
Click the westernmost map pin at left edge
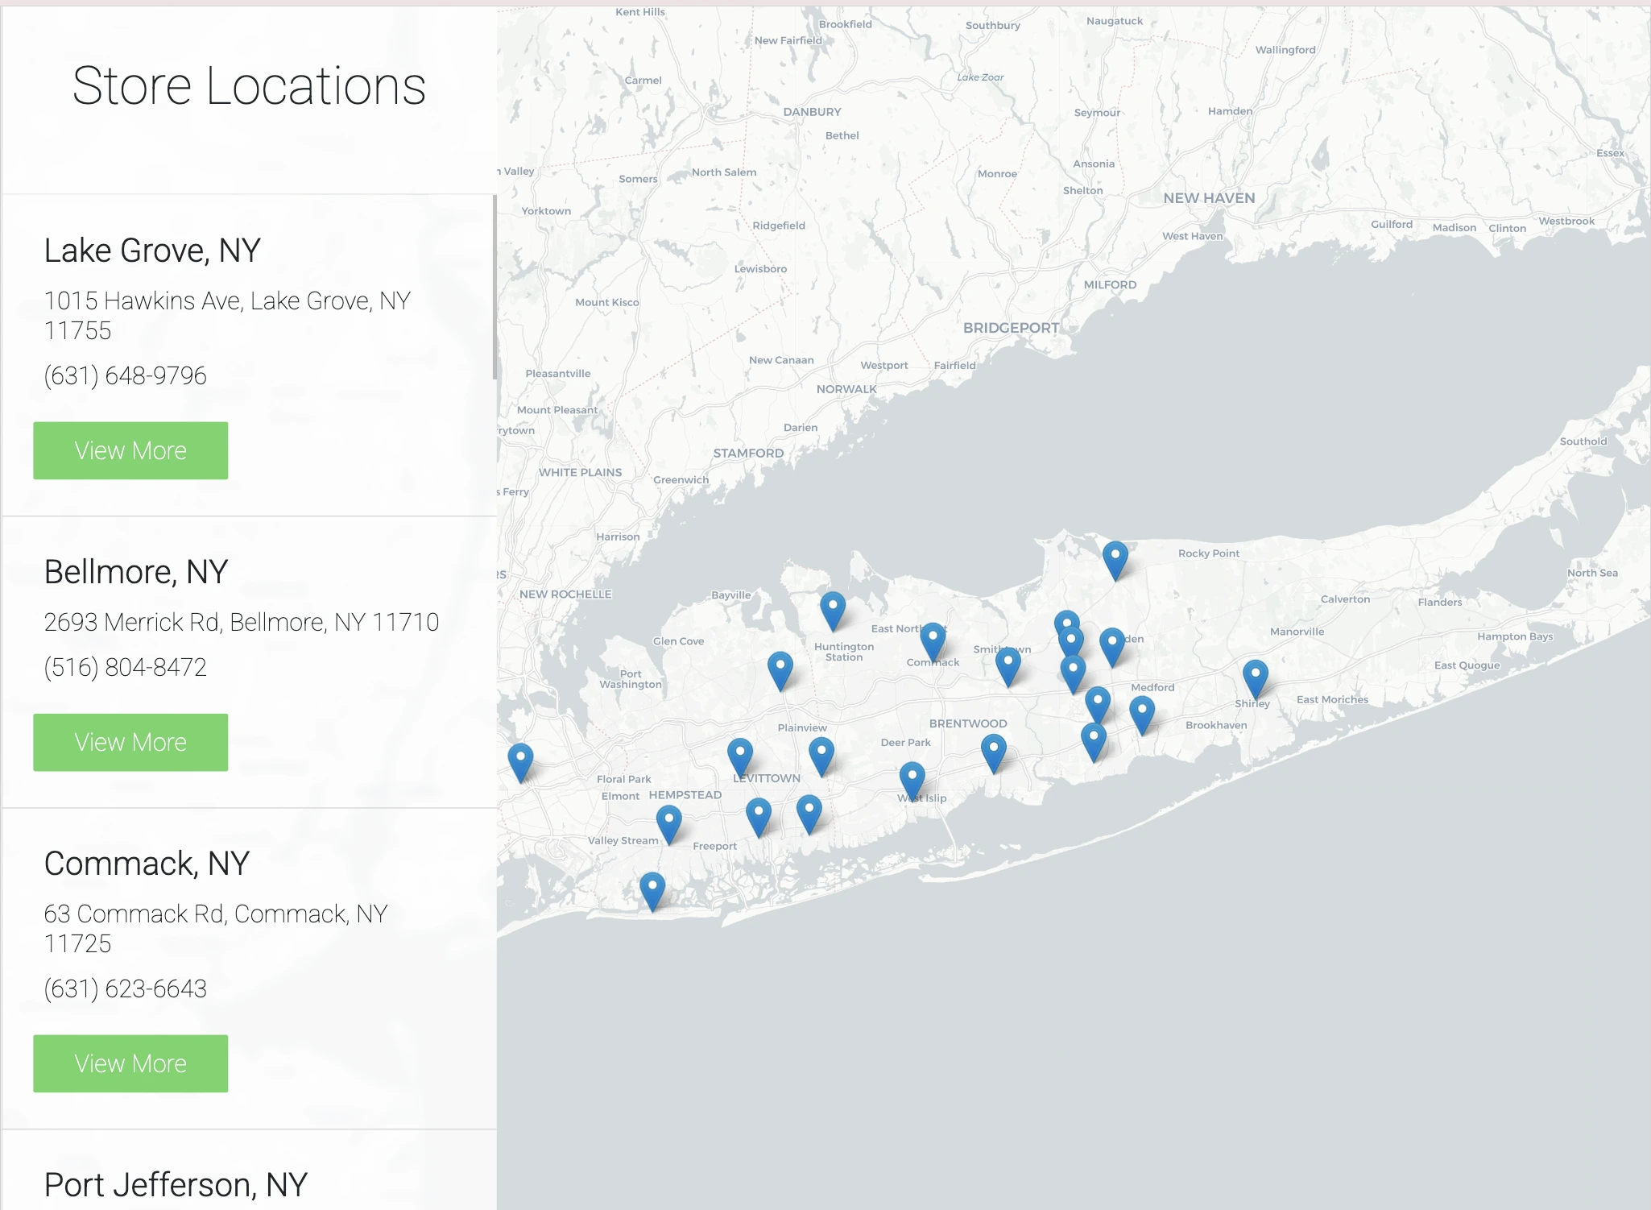520,761
